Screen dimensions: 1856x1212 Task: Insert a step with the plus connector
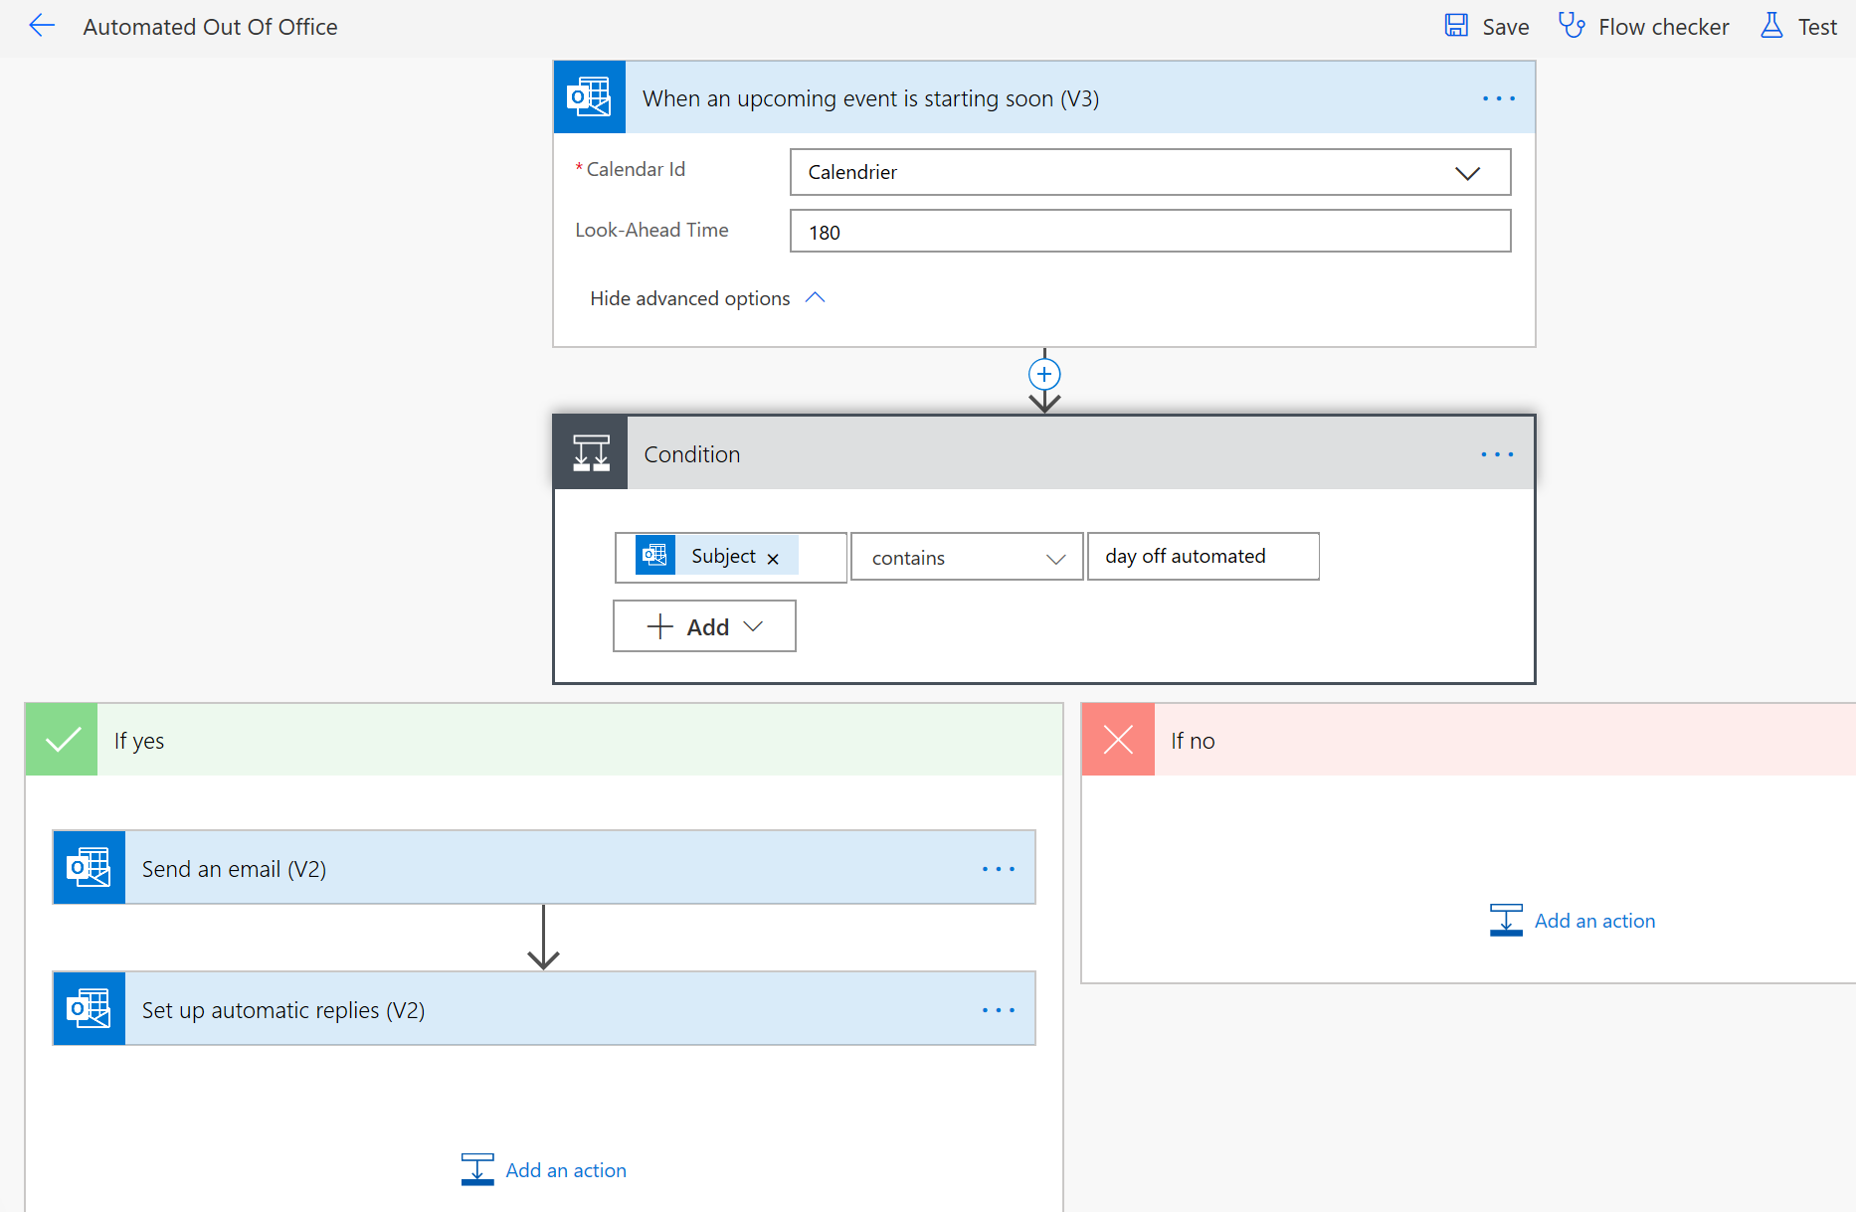pos(1043,375)
